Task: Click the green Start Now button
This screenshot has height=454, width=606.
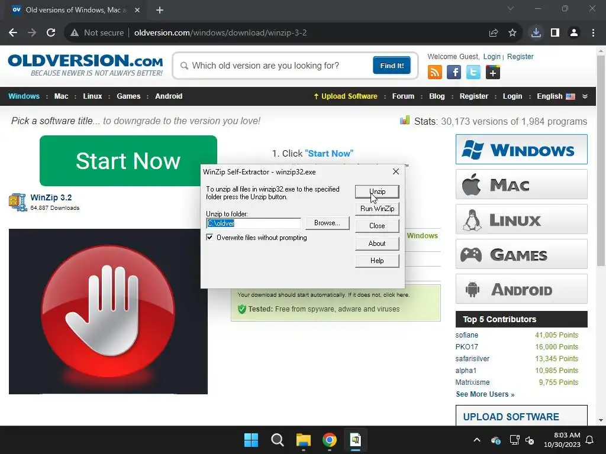Action: [128, 161]
